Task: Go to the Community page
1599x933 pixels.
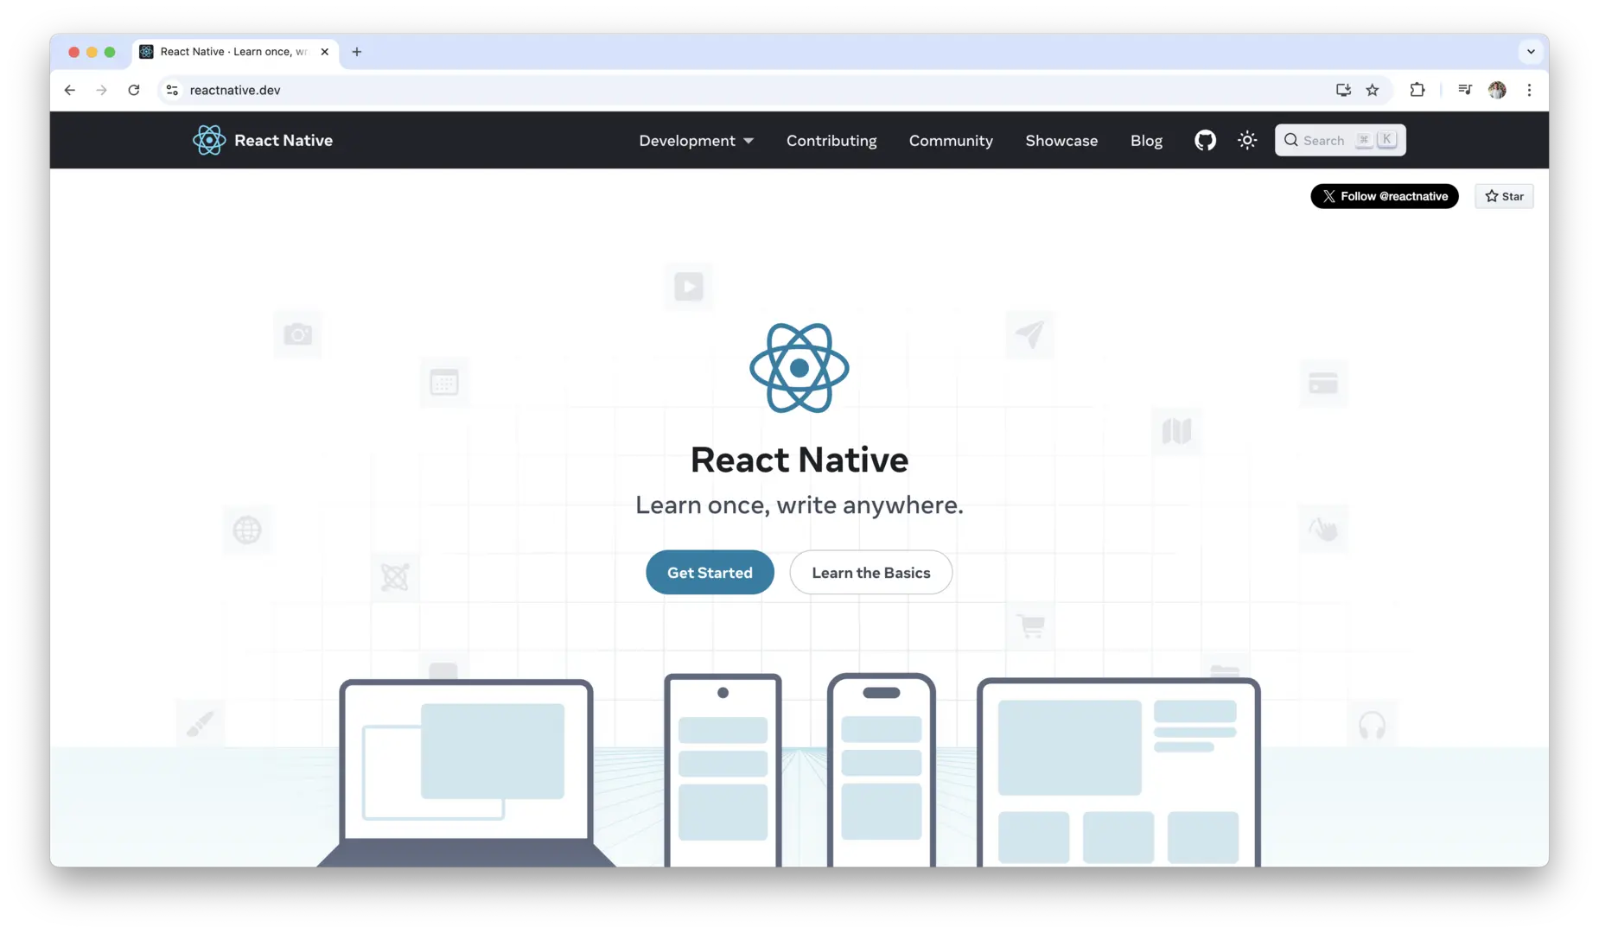Action: coord(951,140)
